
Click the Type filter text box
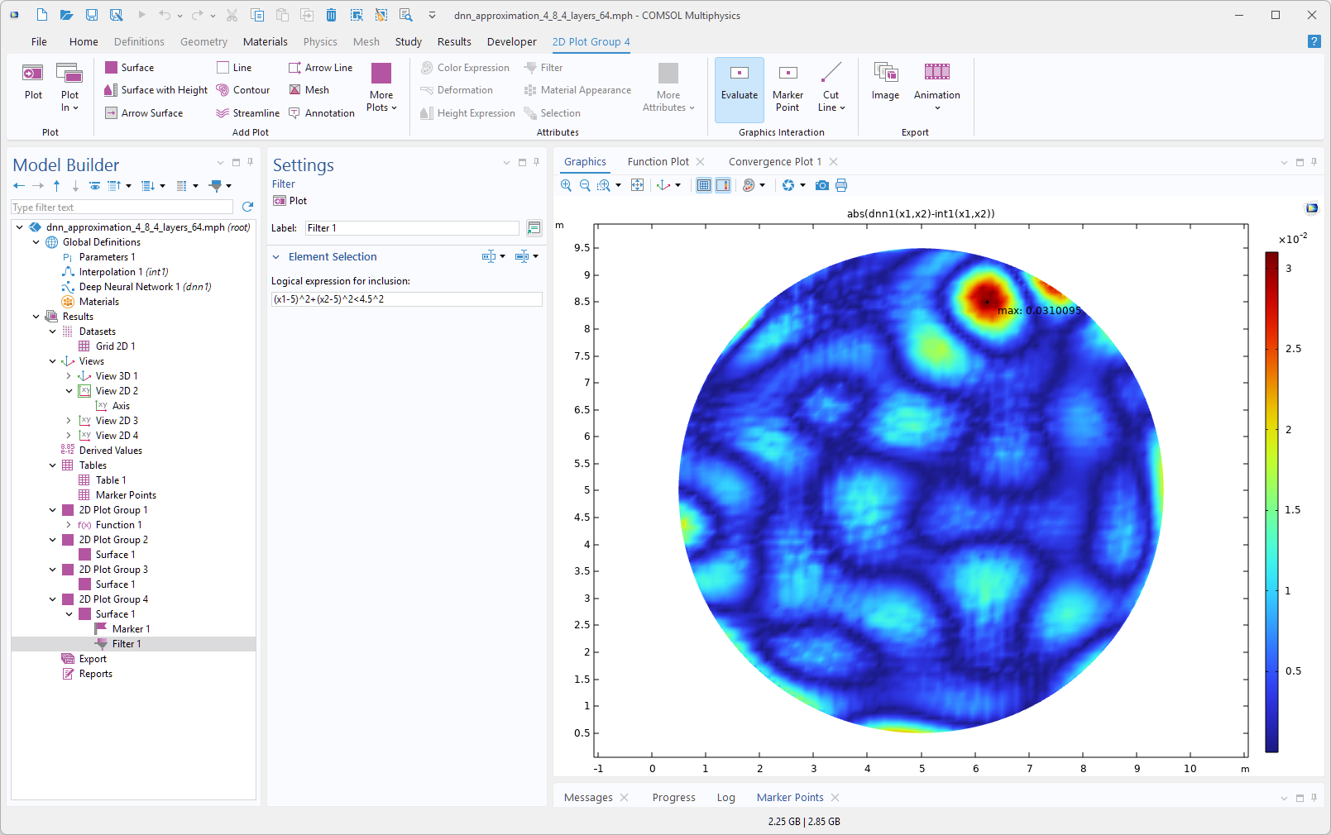(x=123, y=208)
